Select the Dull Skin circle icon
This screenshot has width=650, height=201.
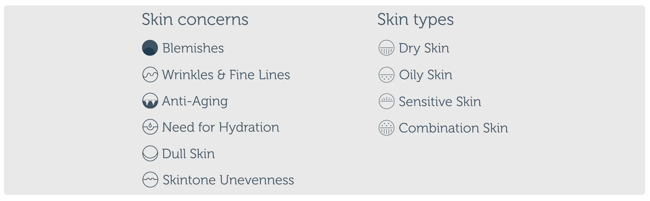pyautogui.click(x=150, y=154)
